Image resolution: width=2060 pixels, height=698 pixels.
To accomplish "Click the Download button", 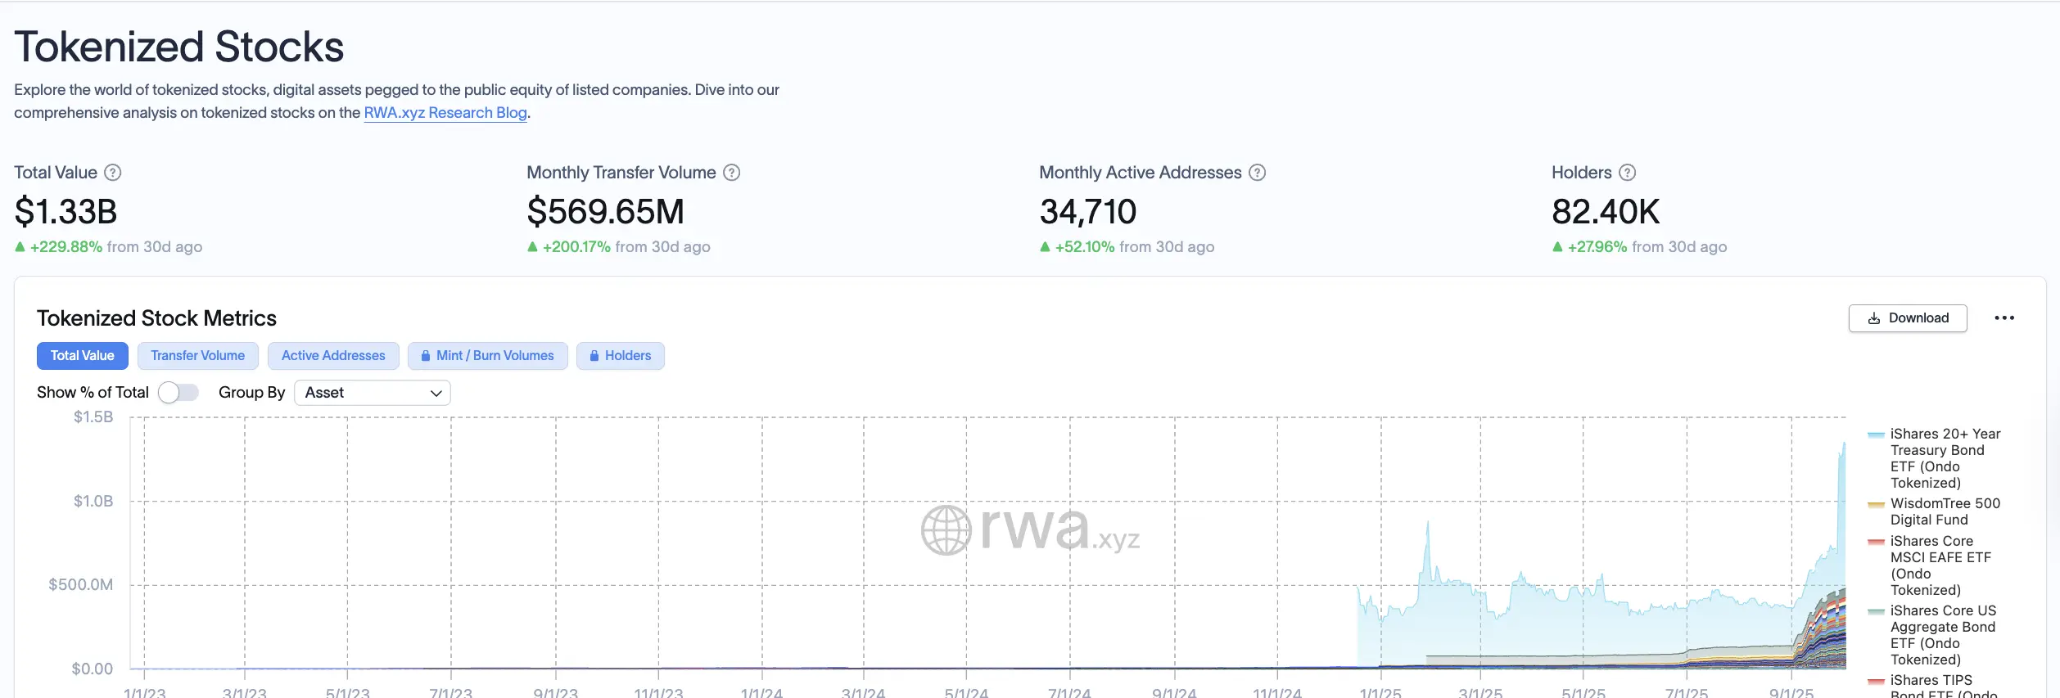I will pos(1908,318).
